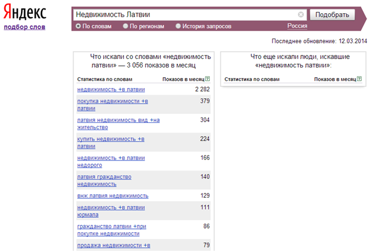Click the 304 impressions value

(x=205, y=120)
